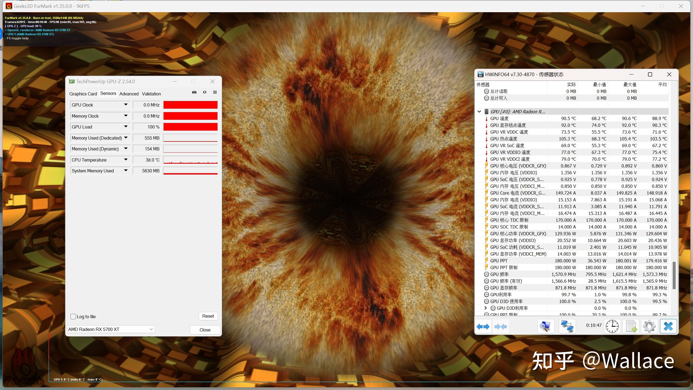
Task: Click the HWiNFO clock timer icon
Action: click(x=613, y=326)
